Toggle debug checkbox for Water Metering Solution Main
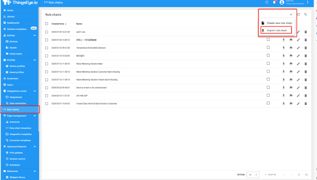Screen dimensions: 317x180 268,63
